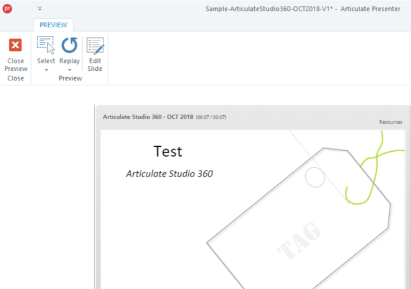Viewport: 411px width, 289px height.
Task: Open the Quick Access Toolbar customize arrow
Action: coord(40,9)
